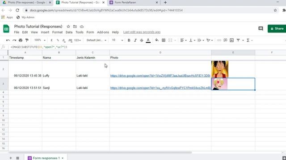Viewport: 286px width, 160px height.
Task: Click the Redo icon in toolbar
Action: (14, 40)
